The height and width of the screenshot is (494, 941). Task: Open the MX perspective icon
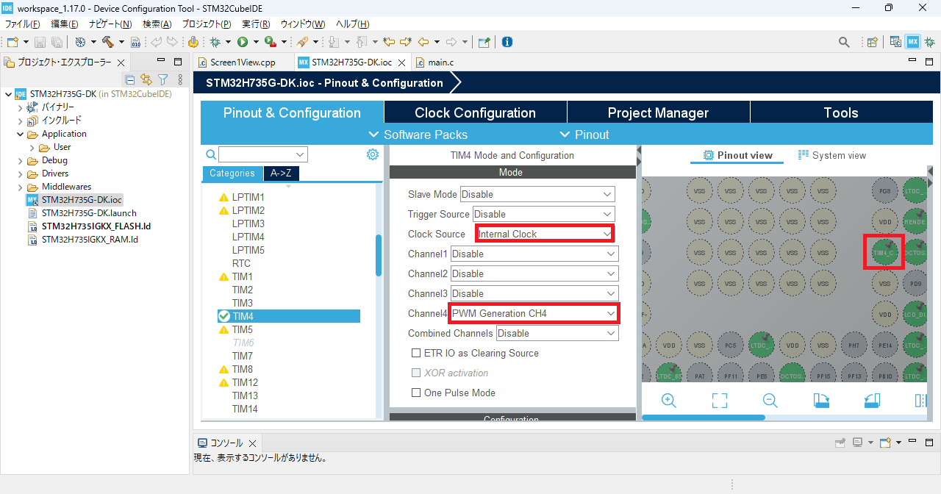coord(912,42)
